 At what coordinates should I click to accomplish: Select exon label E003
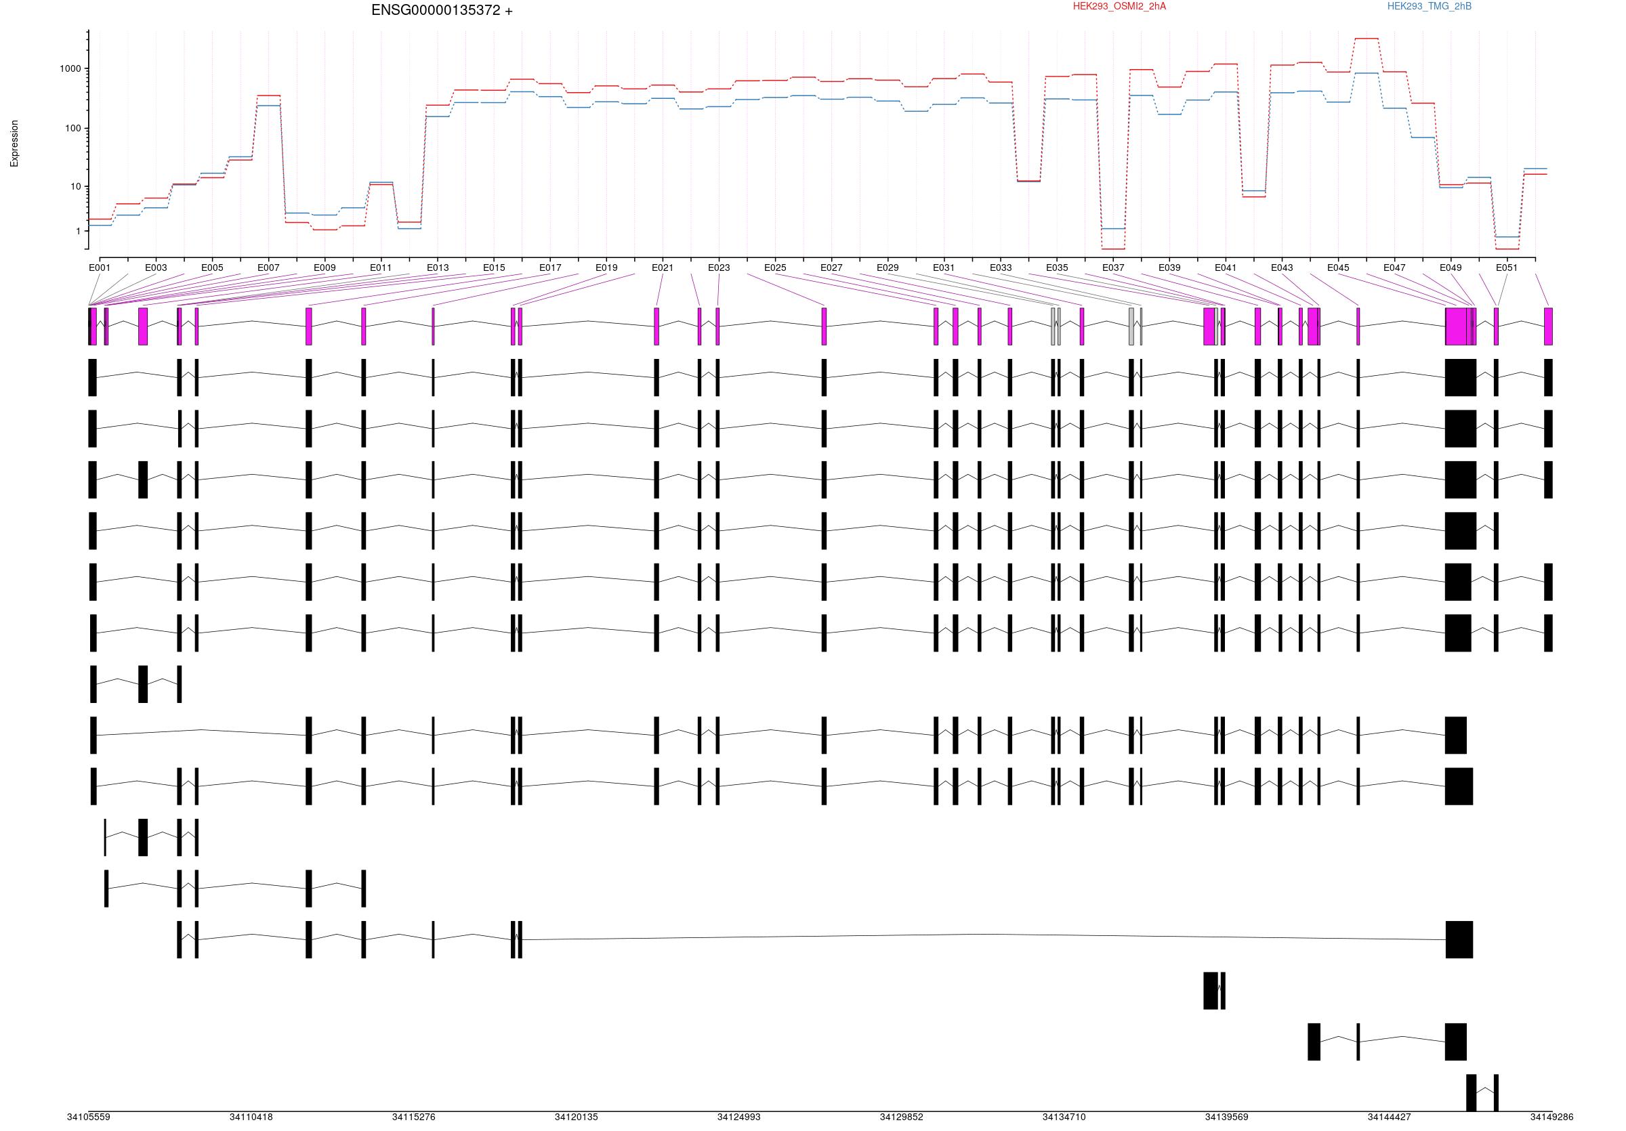coord(156,268)
